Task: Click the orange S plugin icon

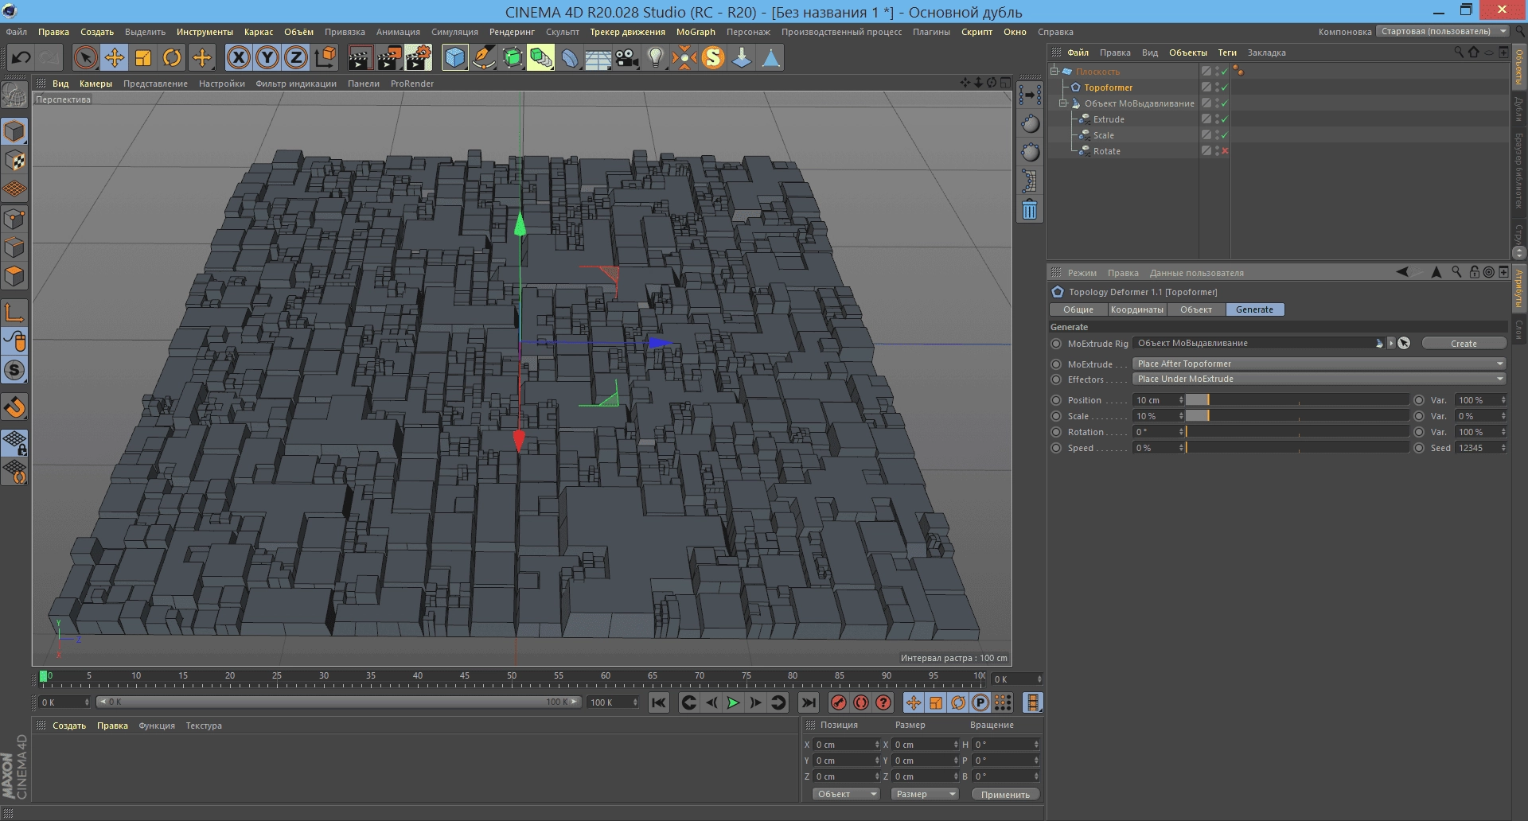Action: 713,57
